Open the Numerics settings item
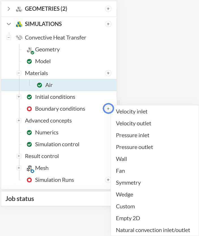 (46, 132)
